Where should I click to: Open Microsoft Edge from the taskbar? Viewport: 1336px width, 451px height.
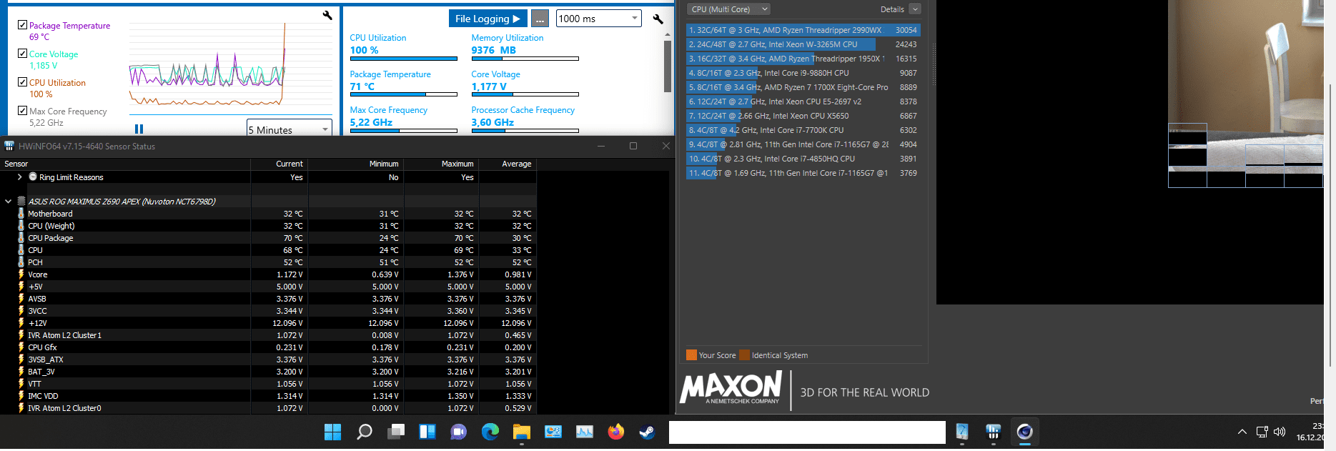(490, 432)
